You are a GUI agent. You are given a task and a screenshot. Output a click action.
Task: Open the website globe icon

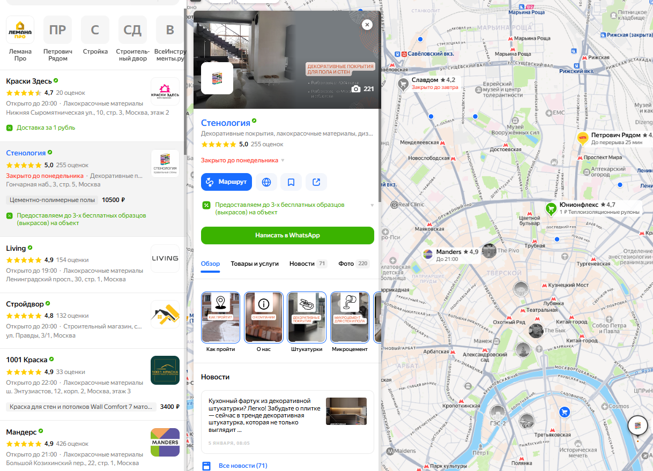coord(266,182)
